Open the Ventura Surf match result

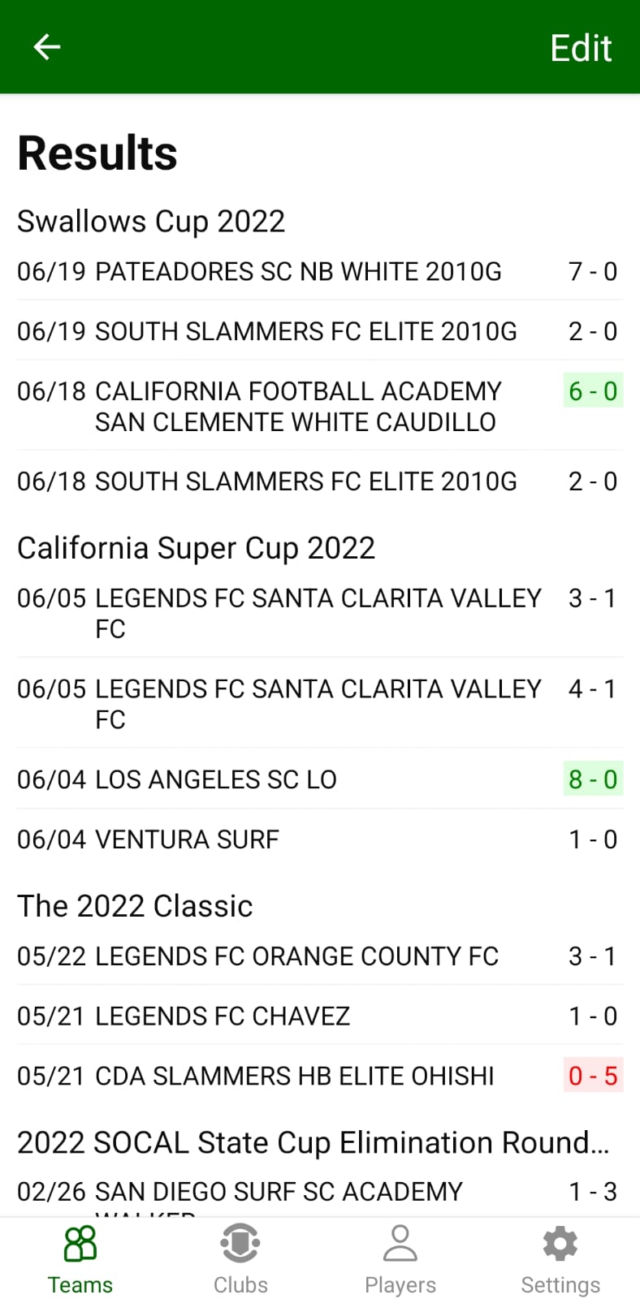click(187, 839)
